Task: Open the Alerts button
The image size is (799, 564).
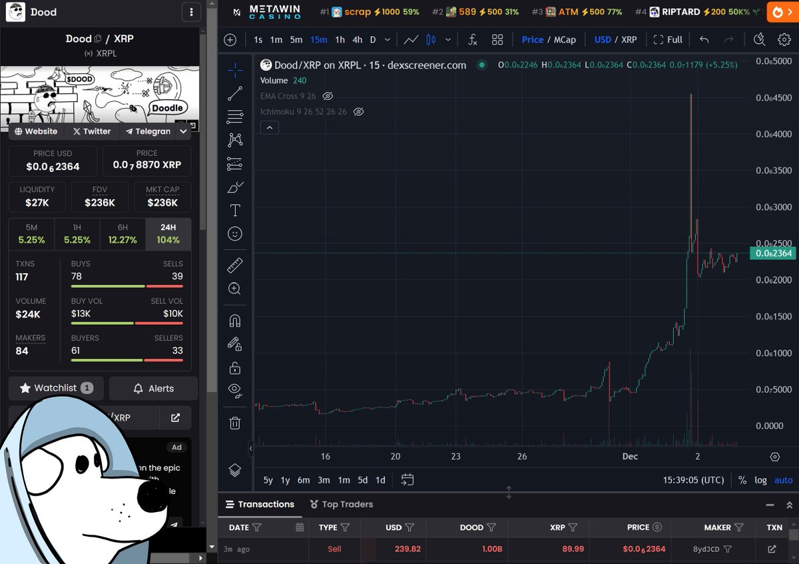Action: pyautogui.click(x=153, y=388)
